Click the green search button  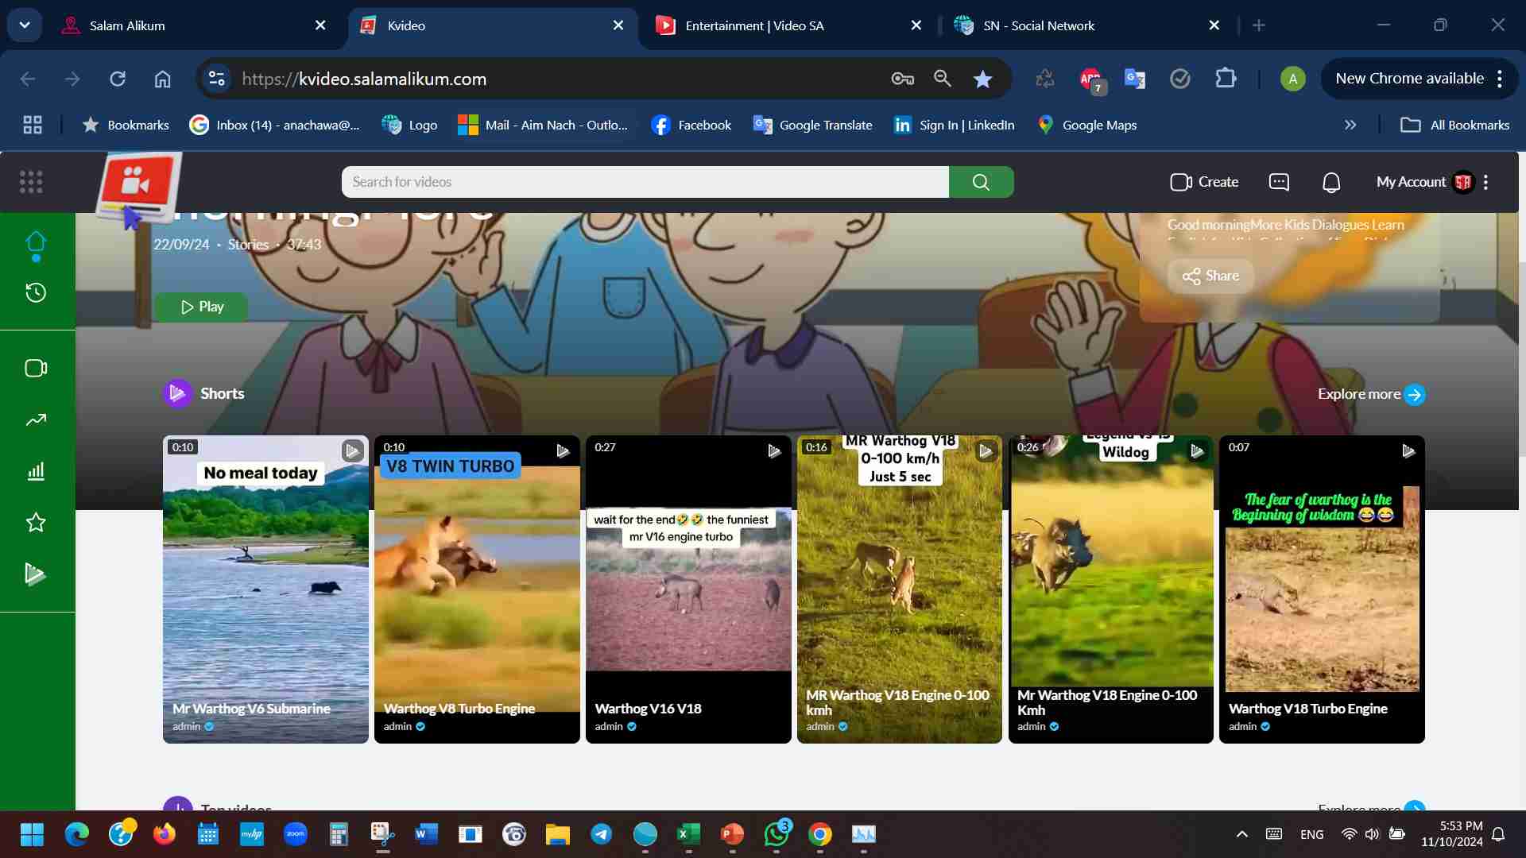[981, 182]
